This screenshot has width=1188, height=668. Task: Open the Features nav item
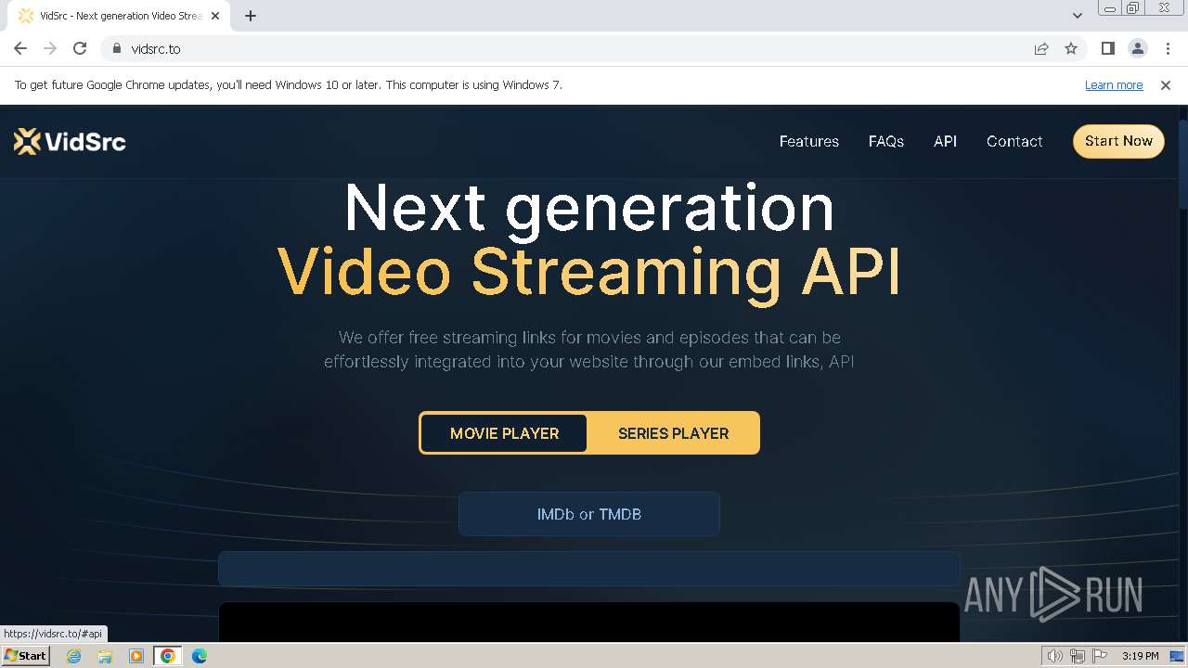click(x=808, y=141)
